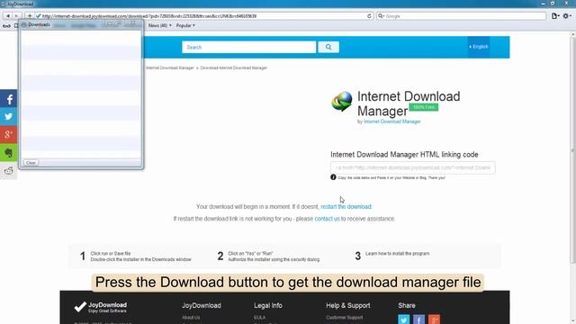The width and height of the screenshot is (576, 324).
Task: Click the Downloads window title icon
Action: point(24,24)
